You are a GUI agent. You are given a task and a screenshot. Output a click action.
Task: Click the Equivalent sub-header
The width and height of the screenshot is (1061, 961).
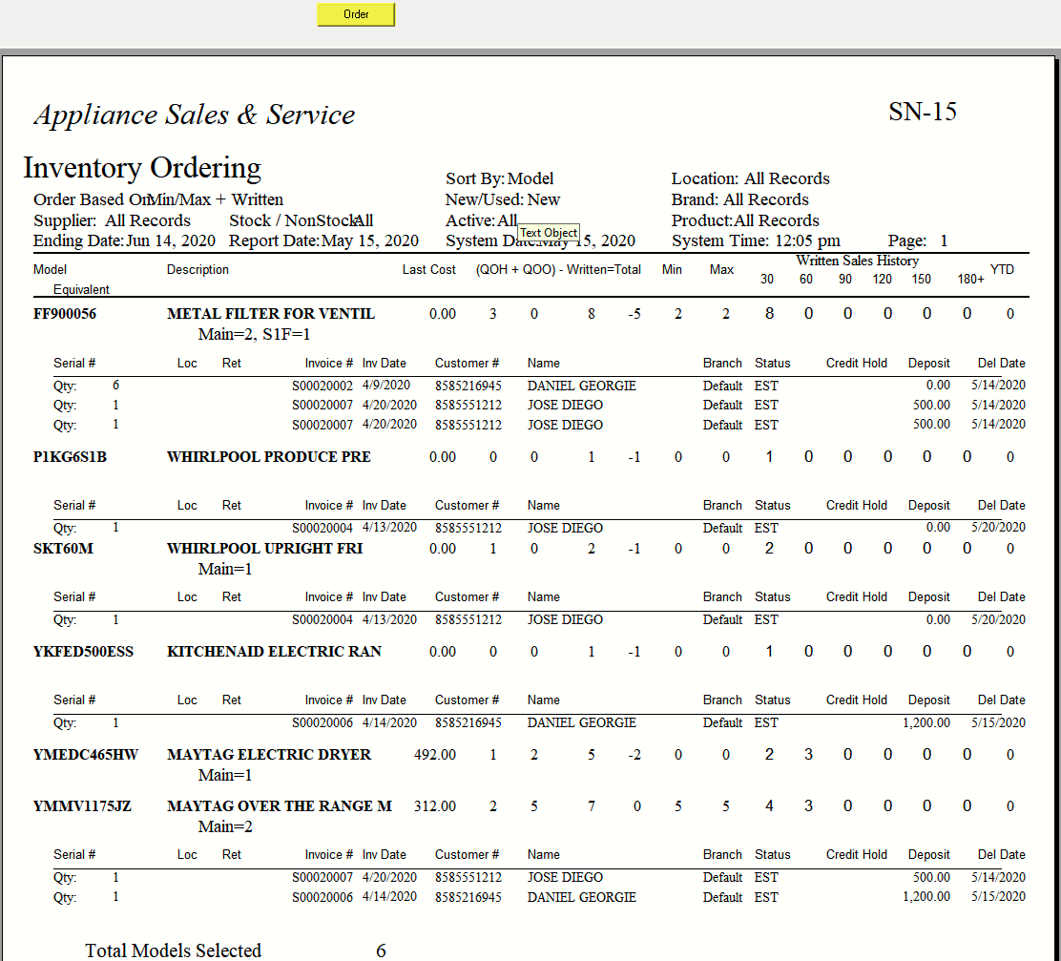81,290
